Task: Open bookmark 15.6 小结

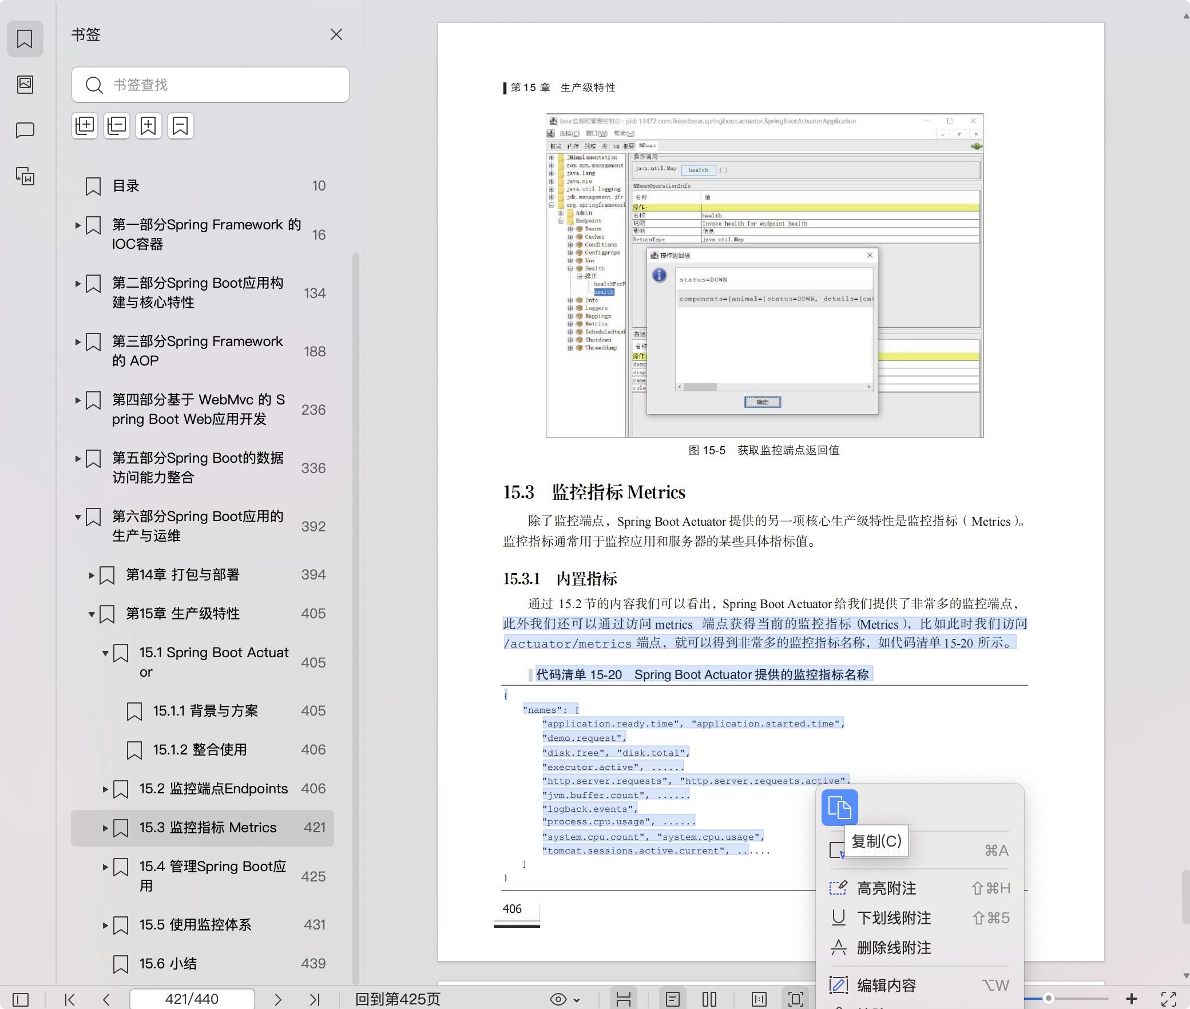Action: [x=168, y=964]
